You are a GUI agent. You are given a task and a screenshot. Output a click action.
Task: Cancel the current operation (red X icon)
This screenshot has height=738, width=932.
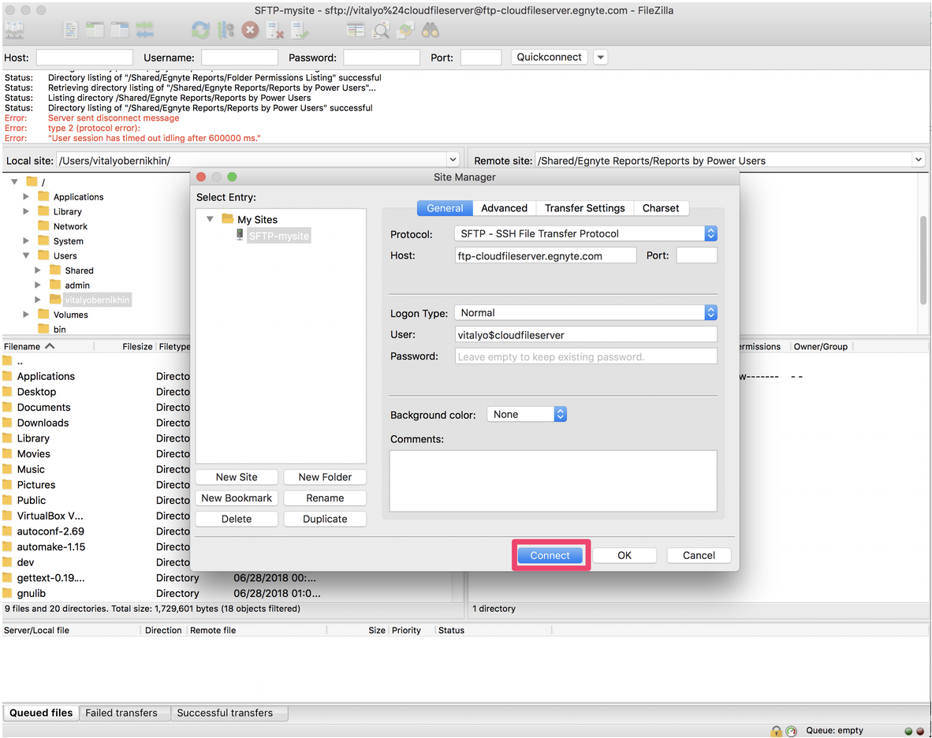point(250,30)
